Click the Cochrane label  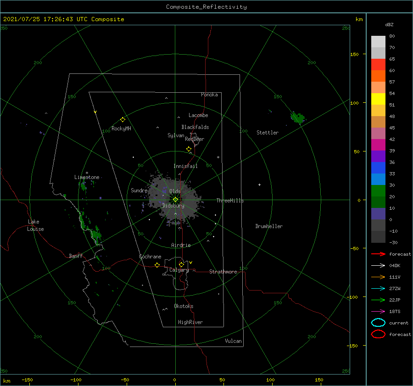pyautogui.click(x=150, y=257)
